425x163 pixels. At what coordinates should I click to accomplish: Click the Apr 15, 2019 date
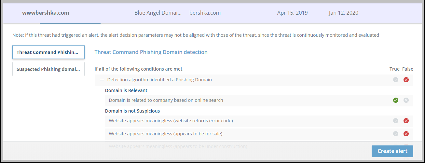click(292, 13)
